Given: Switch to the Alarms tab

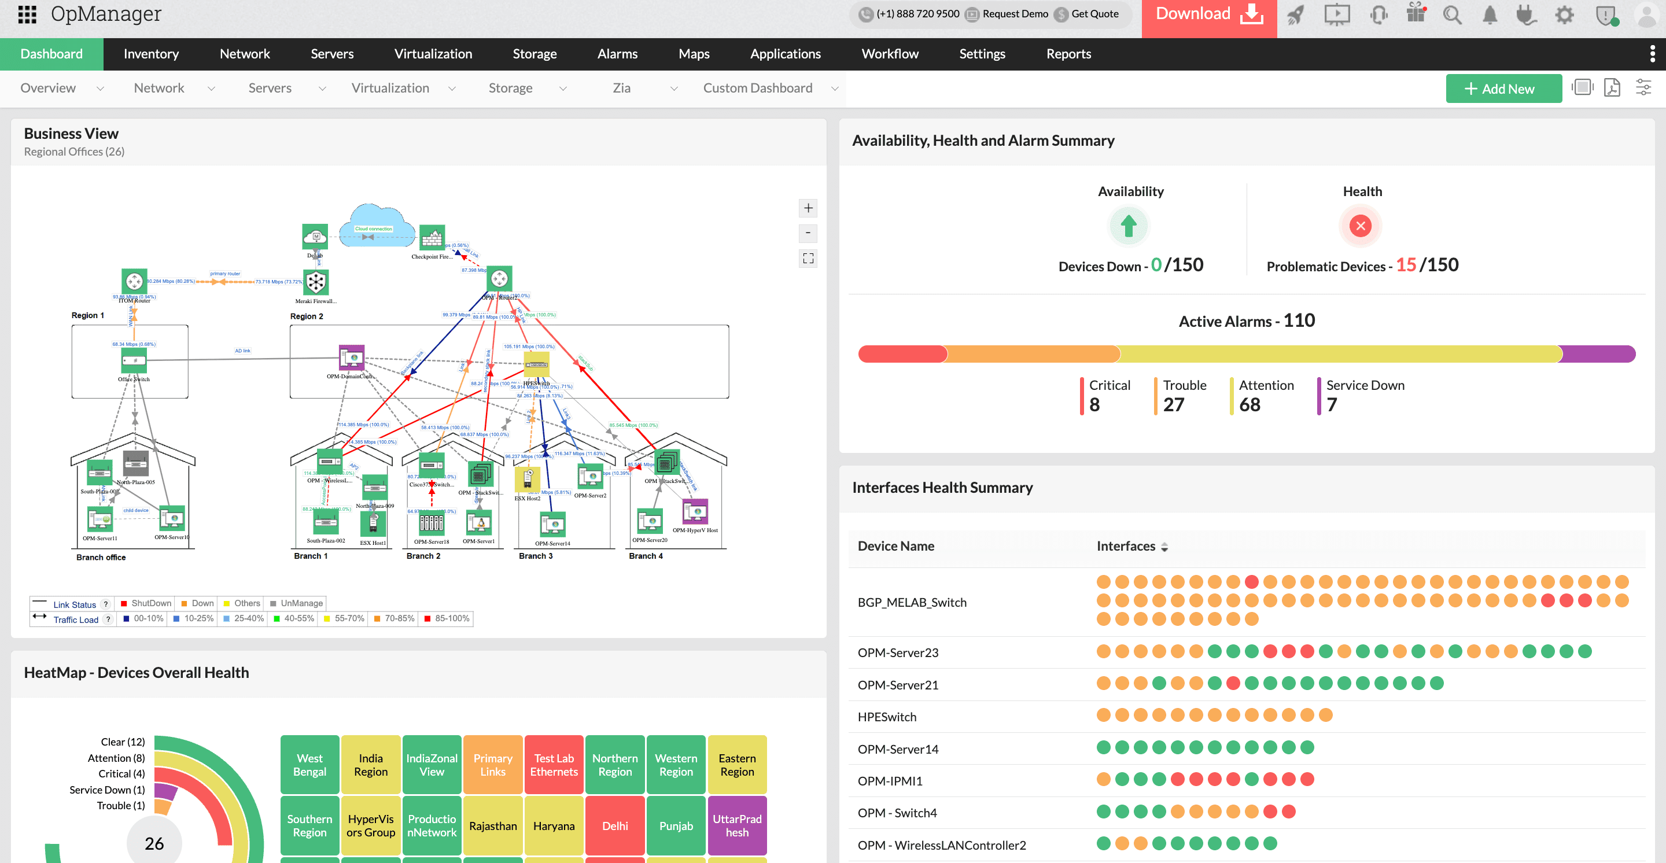Looking at the screenshot, I should tap(618, 54).
